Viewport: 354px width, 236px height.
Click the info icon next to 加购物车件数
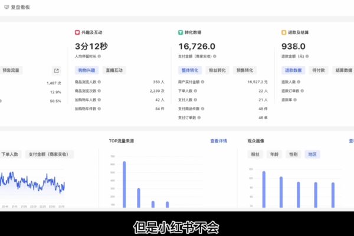99,109
